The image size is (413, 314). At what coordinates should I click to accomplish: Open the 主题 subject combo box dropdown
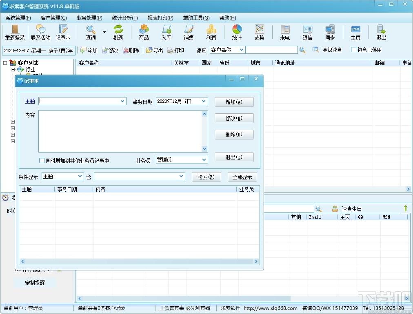(122, 101)
